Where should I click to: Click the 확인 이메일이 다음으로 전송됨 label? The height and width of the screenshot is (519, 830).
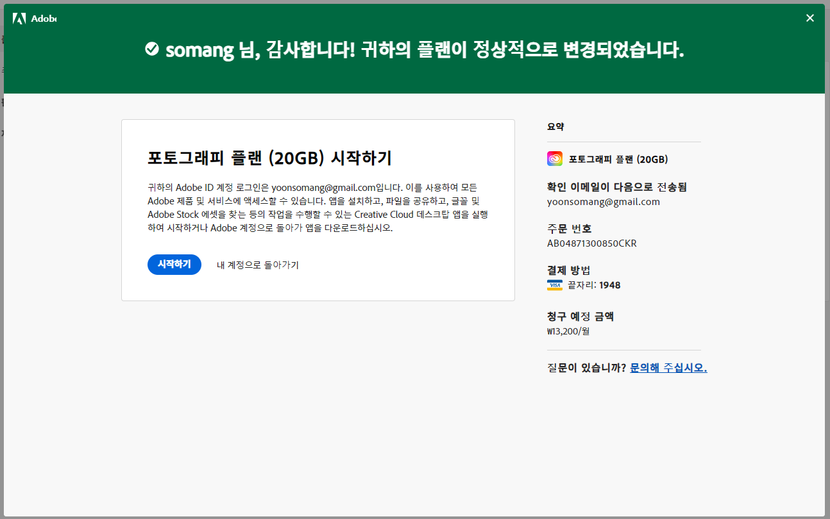click(617, 187)
